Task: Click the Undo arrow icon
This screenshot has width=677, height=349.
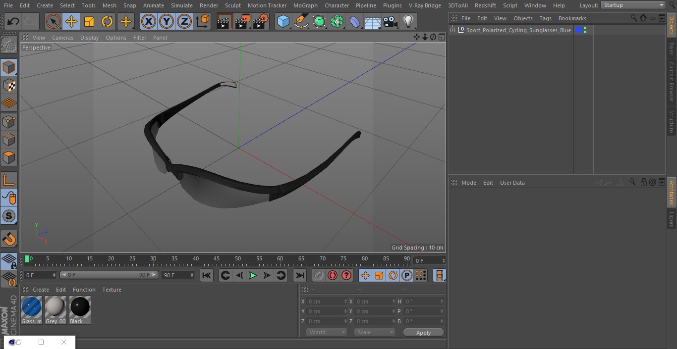Action: click(x=13, y=21)
